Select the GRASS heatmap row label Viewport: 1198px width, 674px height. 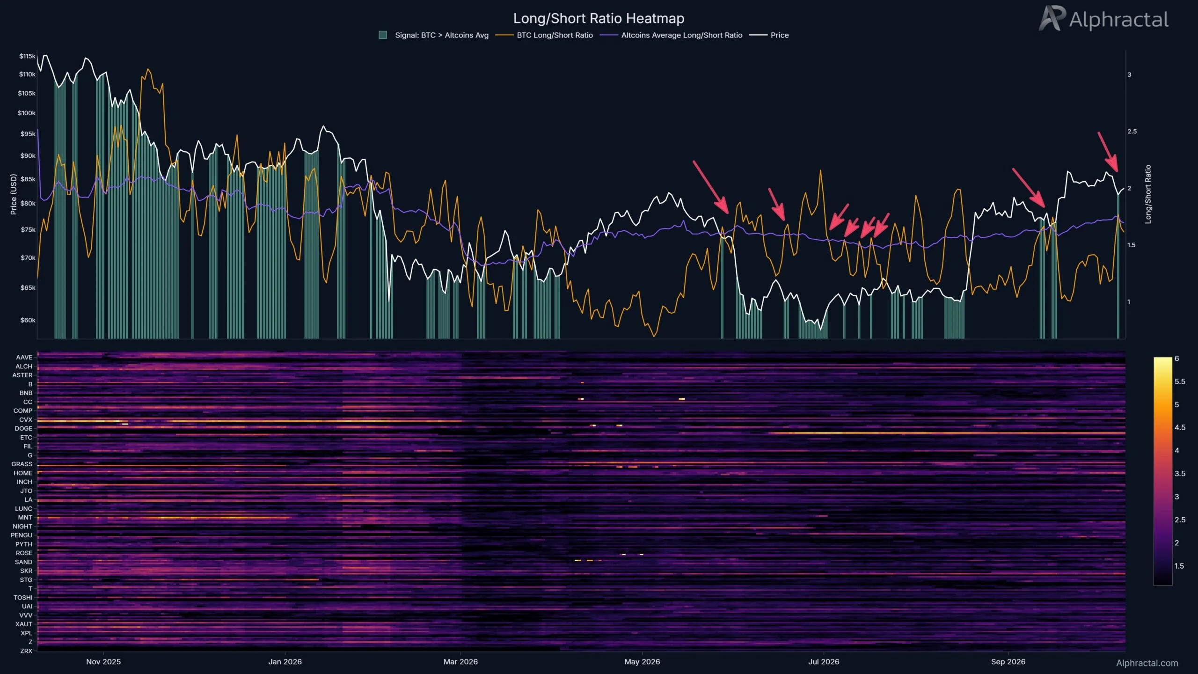click(x=22, y=464)
